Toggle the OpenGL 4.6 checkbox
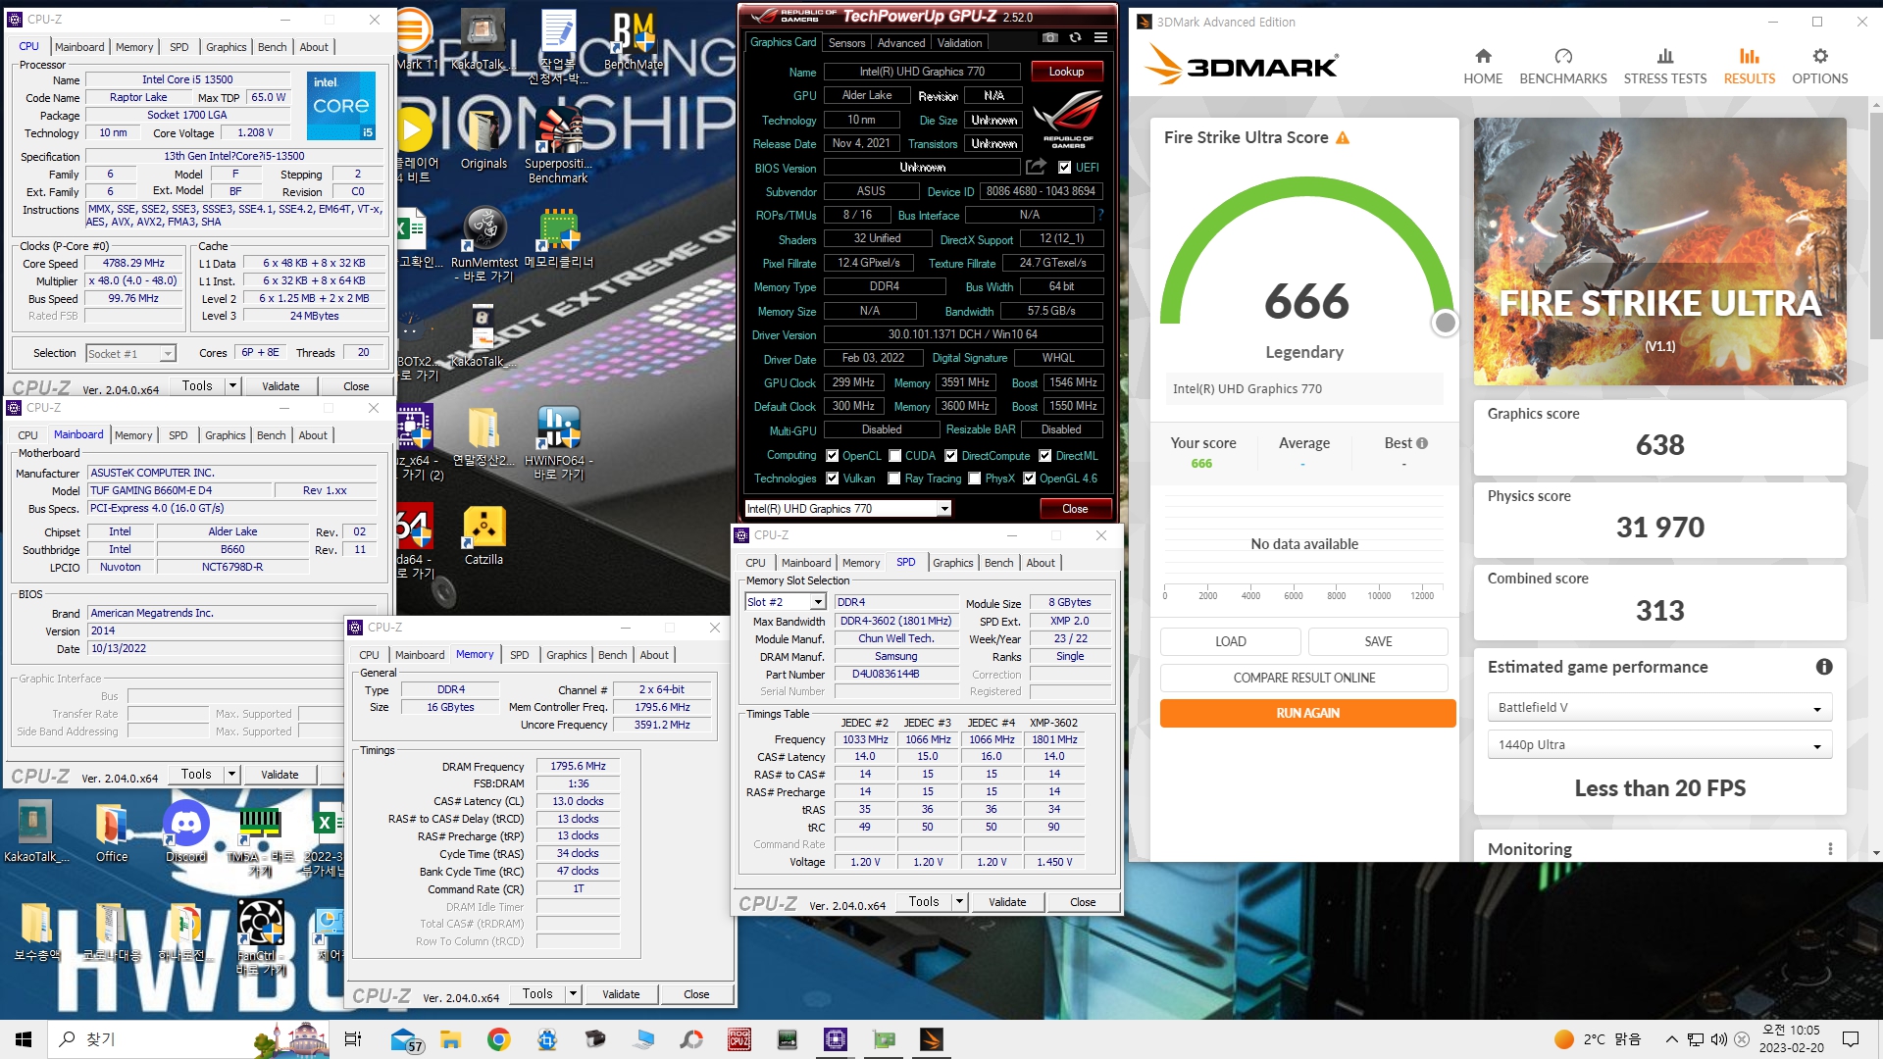The width and height of the screenshot is (1883, 1059). [x=1030, y=479]
